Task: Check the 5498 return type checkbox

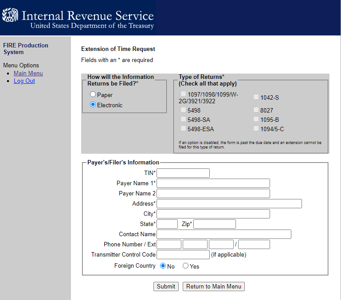Action: click(x=184, y=110)
